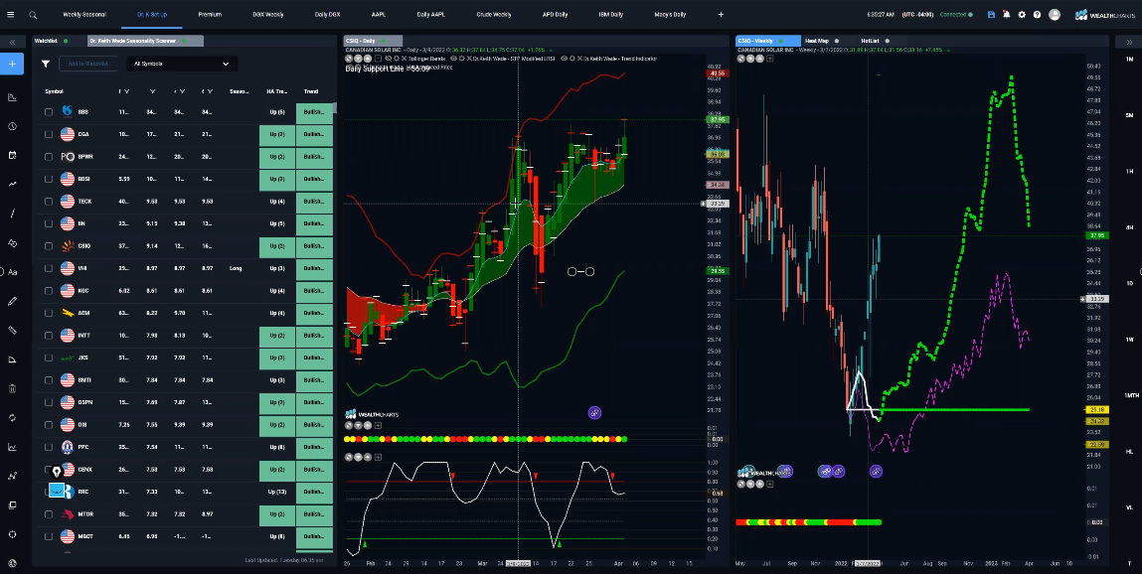Tick the checkbox for INTT row

coord(49,336)
